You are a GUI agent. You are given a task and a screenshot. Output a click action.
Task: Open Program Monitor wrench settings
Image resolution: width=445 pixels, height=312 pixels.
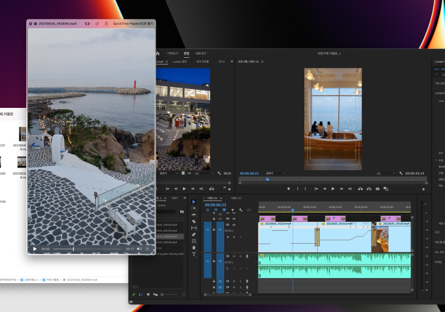(401, 174)
